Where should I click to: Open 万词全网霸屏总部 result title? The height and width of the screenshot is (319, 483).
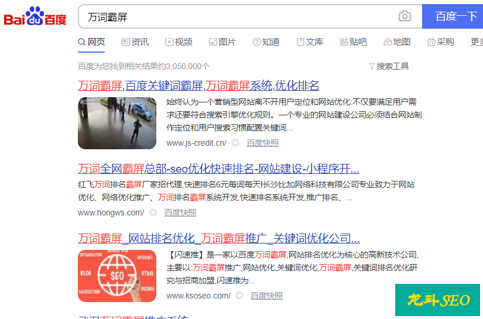tap(218, 169)
